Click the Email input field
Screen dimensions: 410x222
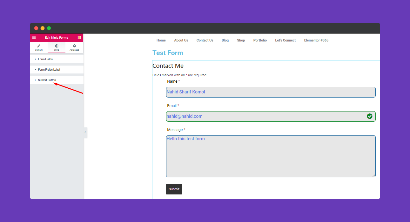coord(271,116)
